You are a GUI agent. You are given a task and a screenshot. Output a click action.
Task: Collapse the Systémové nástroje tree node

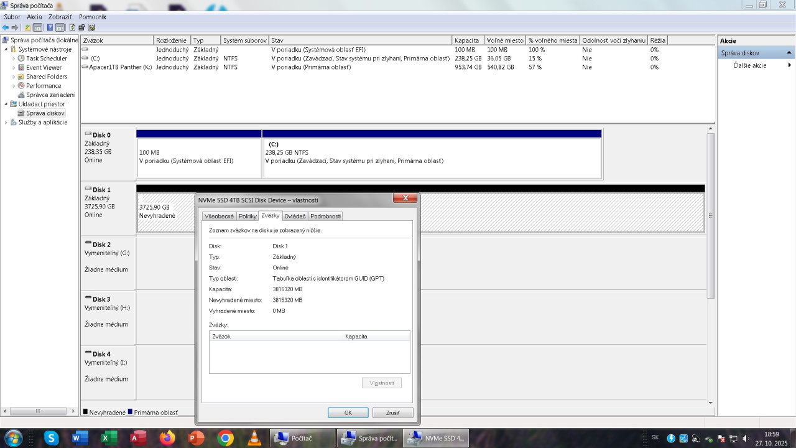pyautogui.click(x=6, y=49)
